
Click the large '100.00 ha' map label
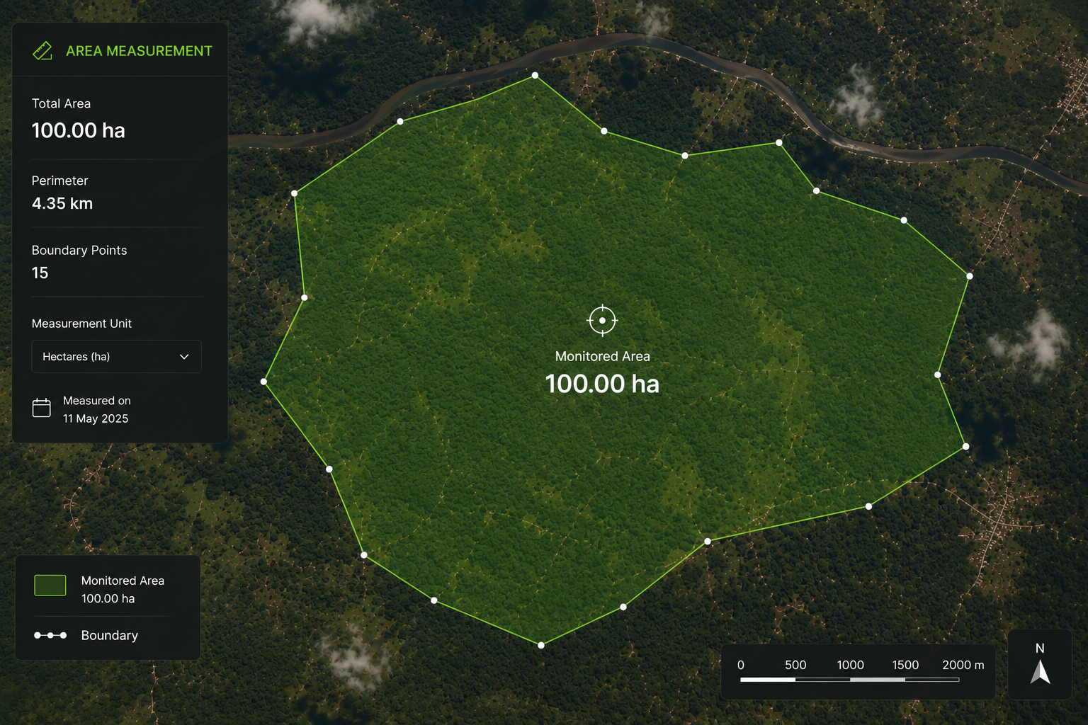(602, 384)
